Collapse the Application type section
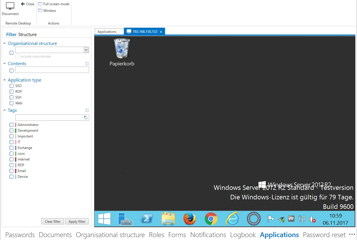 [x=5, y=80]
